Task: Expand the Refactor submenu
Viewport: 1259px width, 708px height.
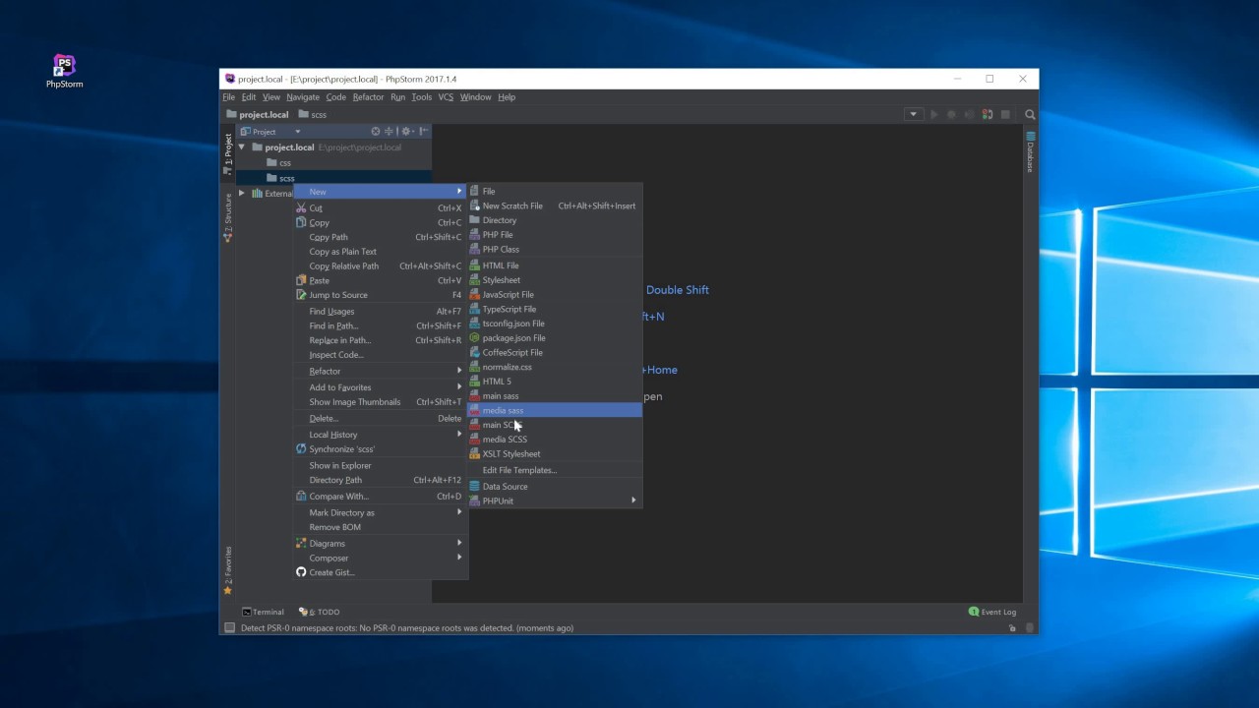Action: tap(381, 372)
